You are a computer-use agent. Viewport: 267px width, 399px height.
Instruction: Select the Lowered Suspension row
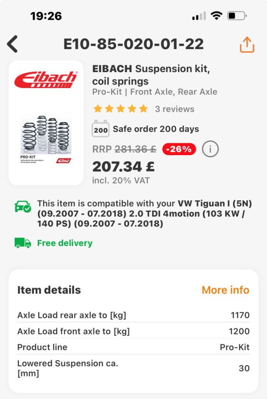tap(133, 368)
